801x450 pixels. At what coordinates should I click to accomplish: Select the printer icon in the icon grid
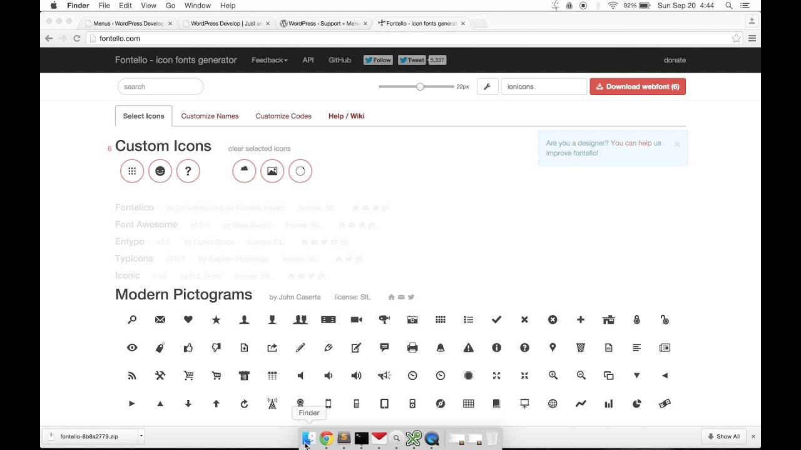pos(412,347)
